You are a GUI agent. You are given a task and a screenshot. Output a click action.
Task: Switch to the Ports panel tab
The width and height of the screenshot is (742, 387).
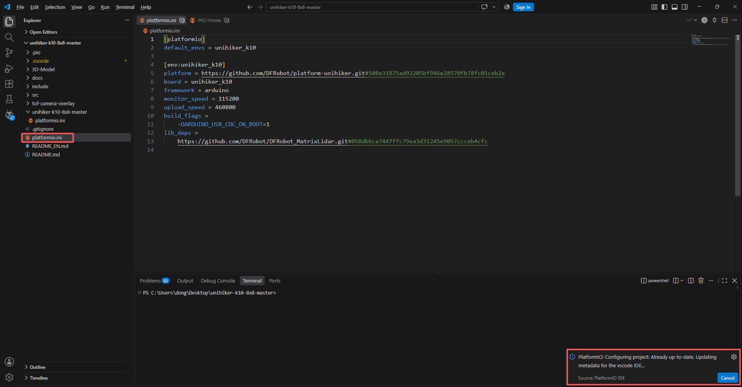[x=275, y=280]
